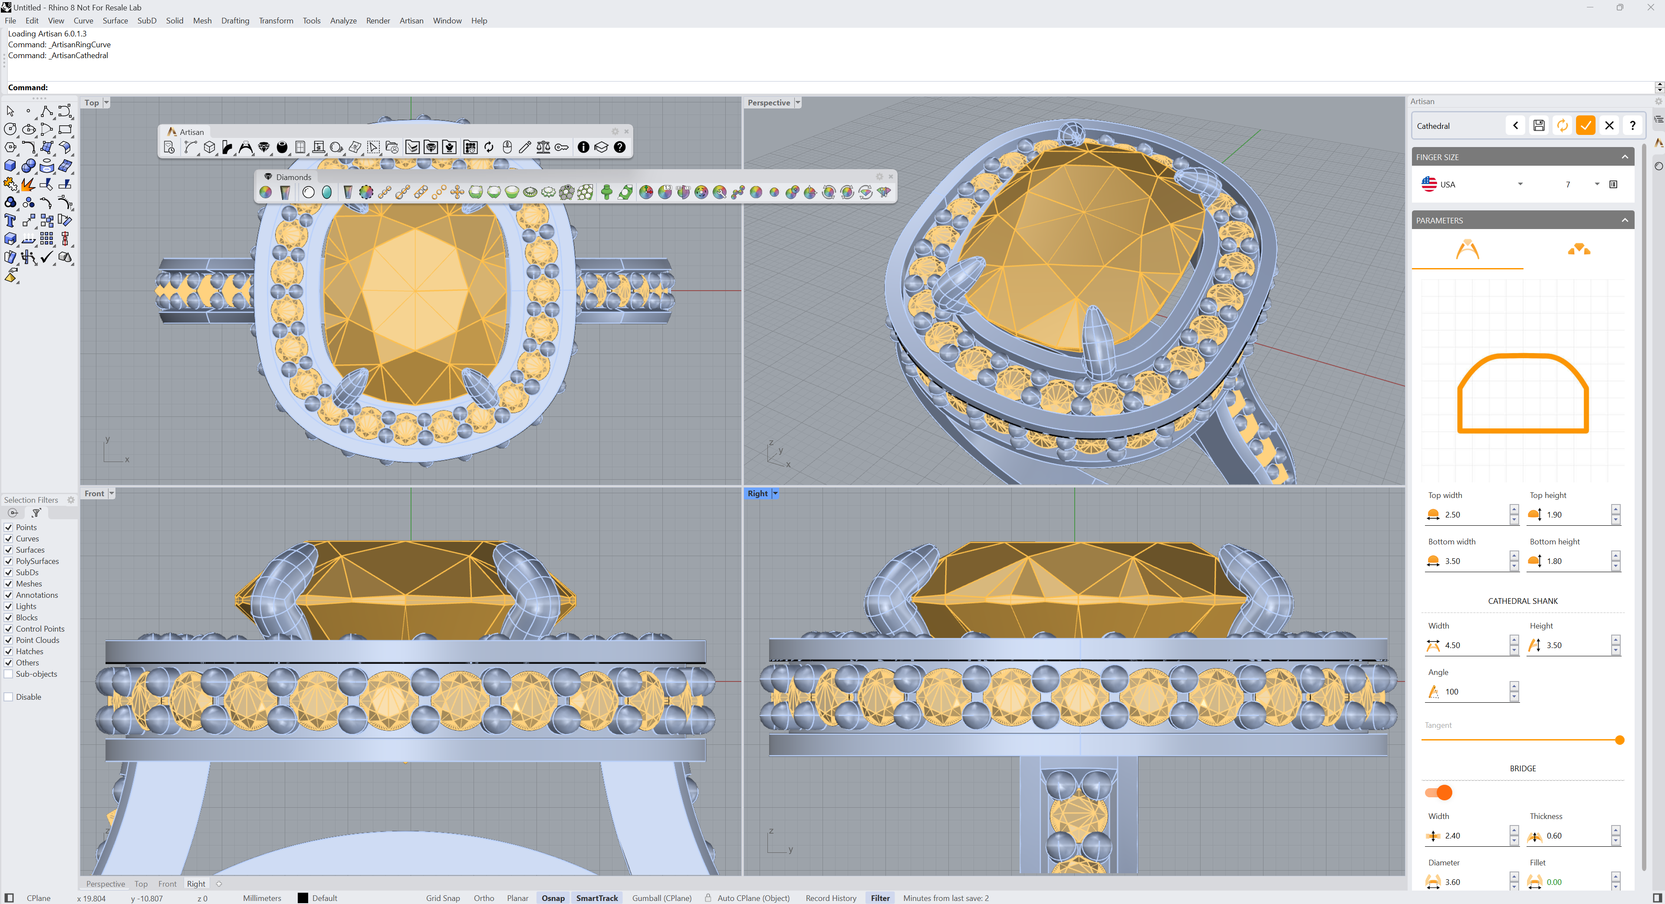The width and height of the screenshot is (1665, 904).
Task: Open the Artisan menu in menu bar
Action: [411, 21]
